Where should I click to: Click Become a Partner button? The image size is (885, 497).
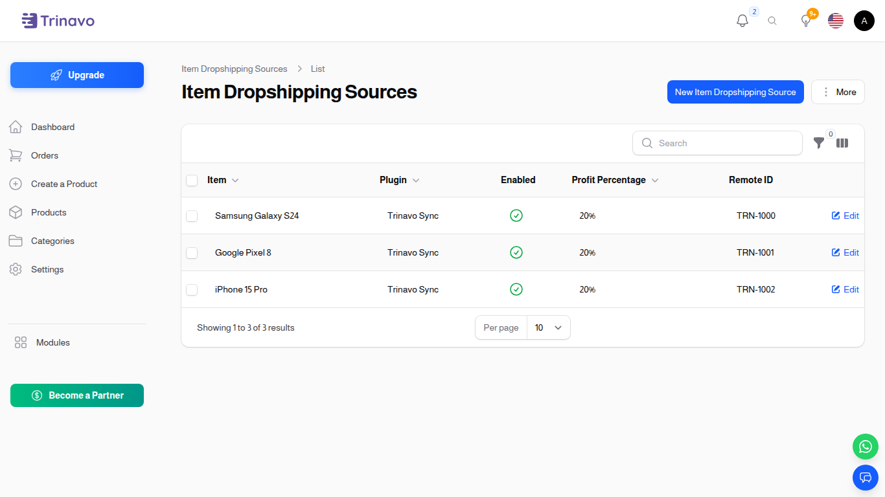click(x=77, y=395)
